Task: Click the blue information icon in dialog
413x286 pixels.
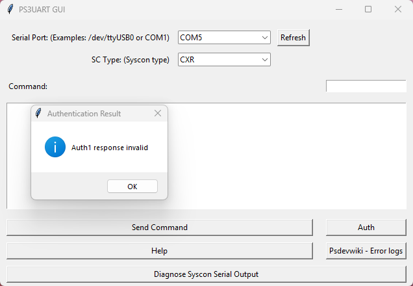Action: click(x=55, y=148)
